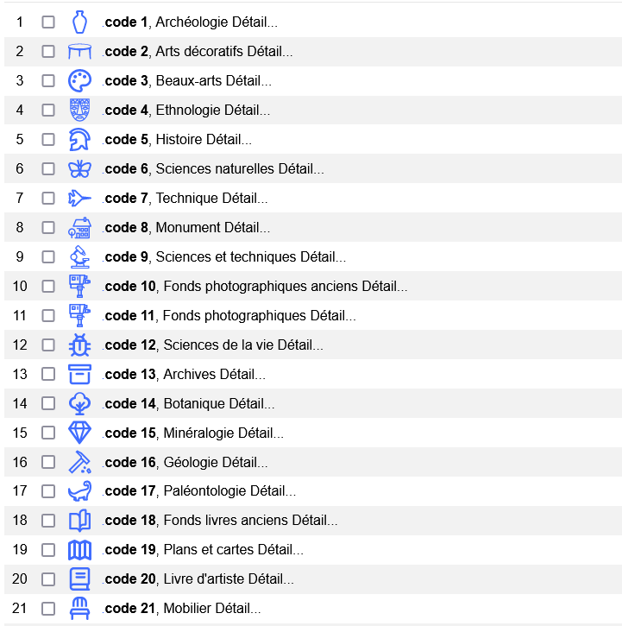Viewport: 622px width, 626px height.
Task: Click the airplane icon for Technique
Action: (x=79, y=199)
